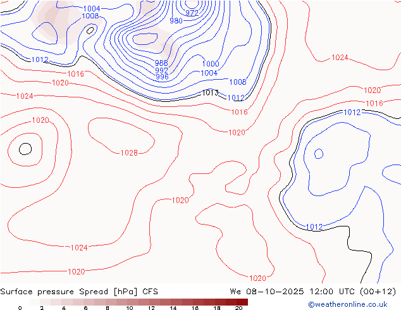Click the legend tick label 8
Viewport: 401px width, 310px height.
(x=108, y=308)
